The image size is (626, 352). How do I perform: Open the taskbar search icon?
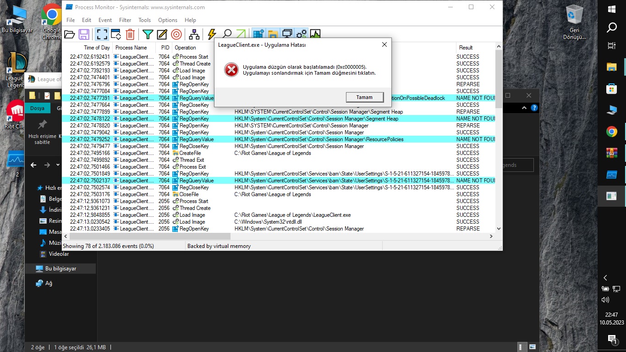point(612,27)
